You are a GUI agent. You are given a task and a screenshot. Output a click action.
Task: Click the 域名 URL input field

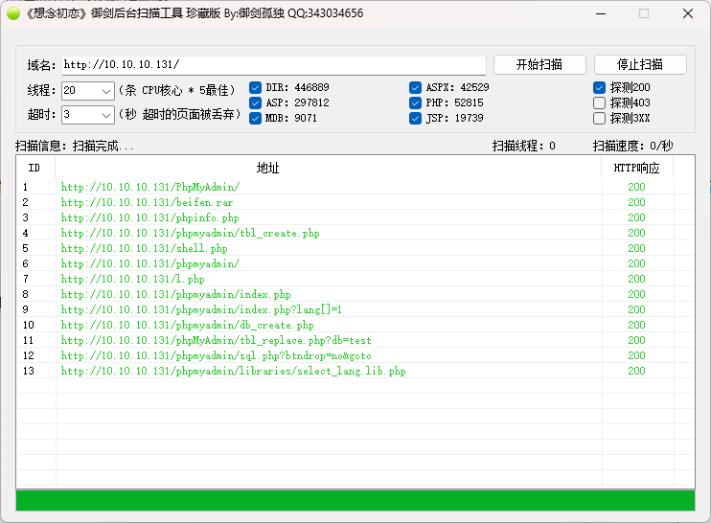point(274,65)
